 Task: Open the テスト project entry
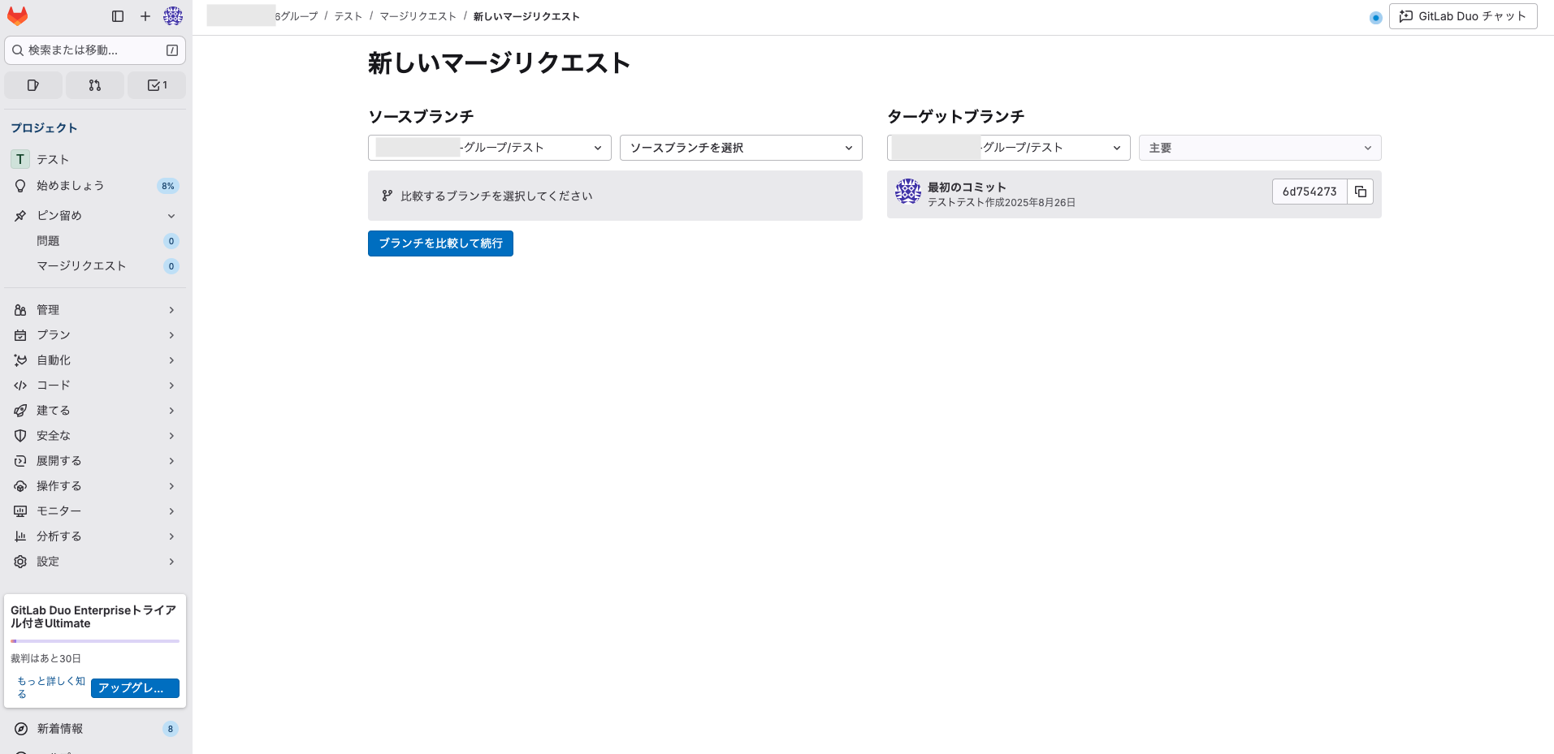coord(95,159)
